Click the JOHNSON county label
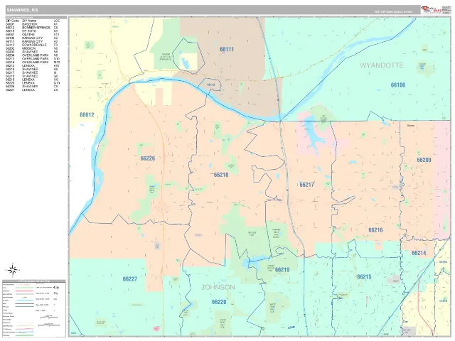This screenshot has height=341, width=455. (218, 287)
